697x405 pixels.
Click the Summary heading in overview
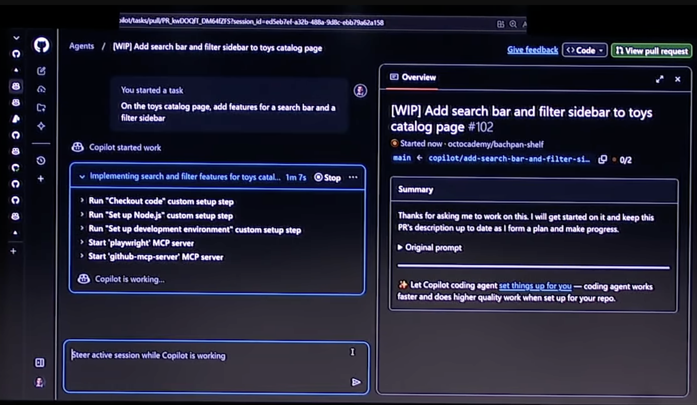point(415,189)
